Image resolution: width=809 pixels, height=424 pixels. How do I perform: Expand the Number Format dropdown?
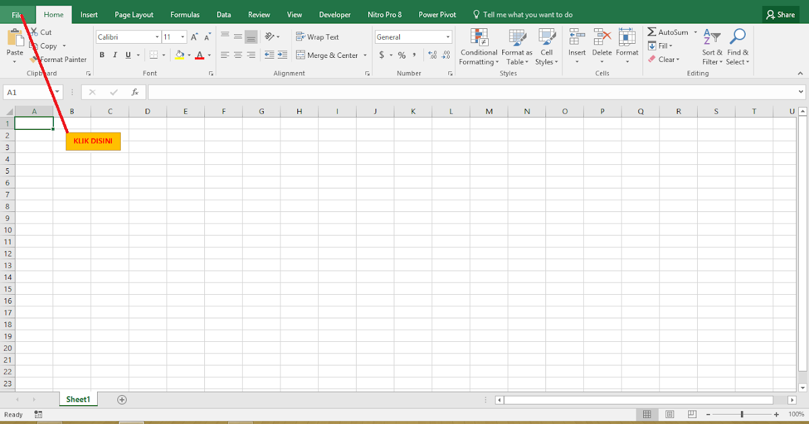pos(448,36)
